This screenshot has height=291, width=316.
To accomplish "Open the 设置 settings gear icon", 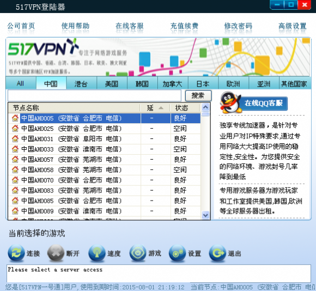I will [177, 253].
